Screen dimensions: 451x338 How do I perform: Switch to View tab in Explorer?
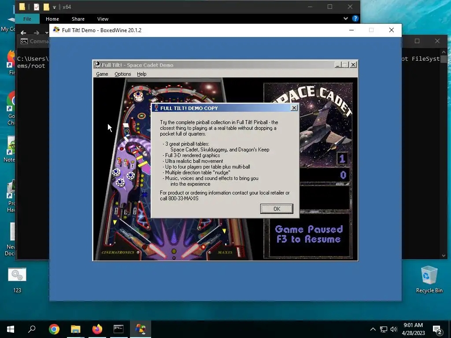click(x=103, y=19)
